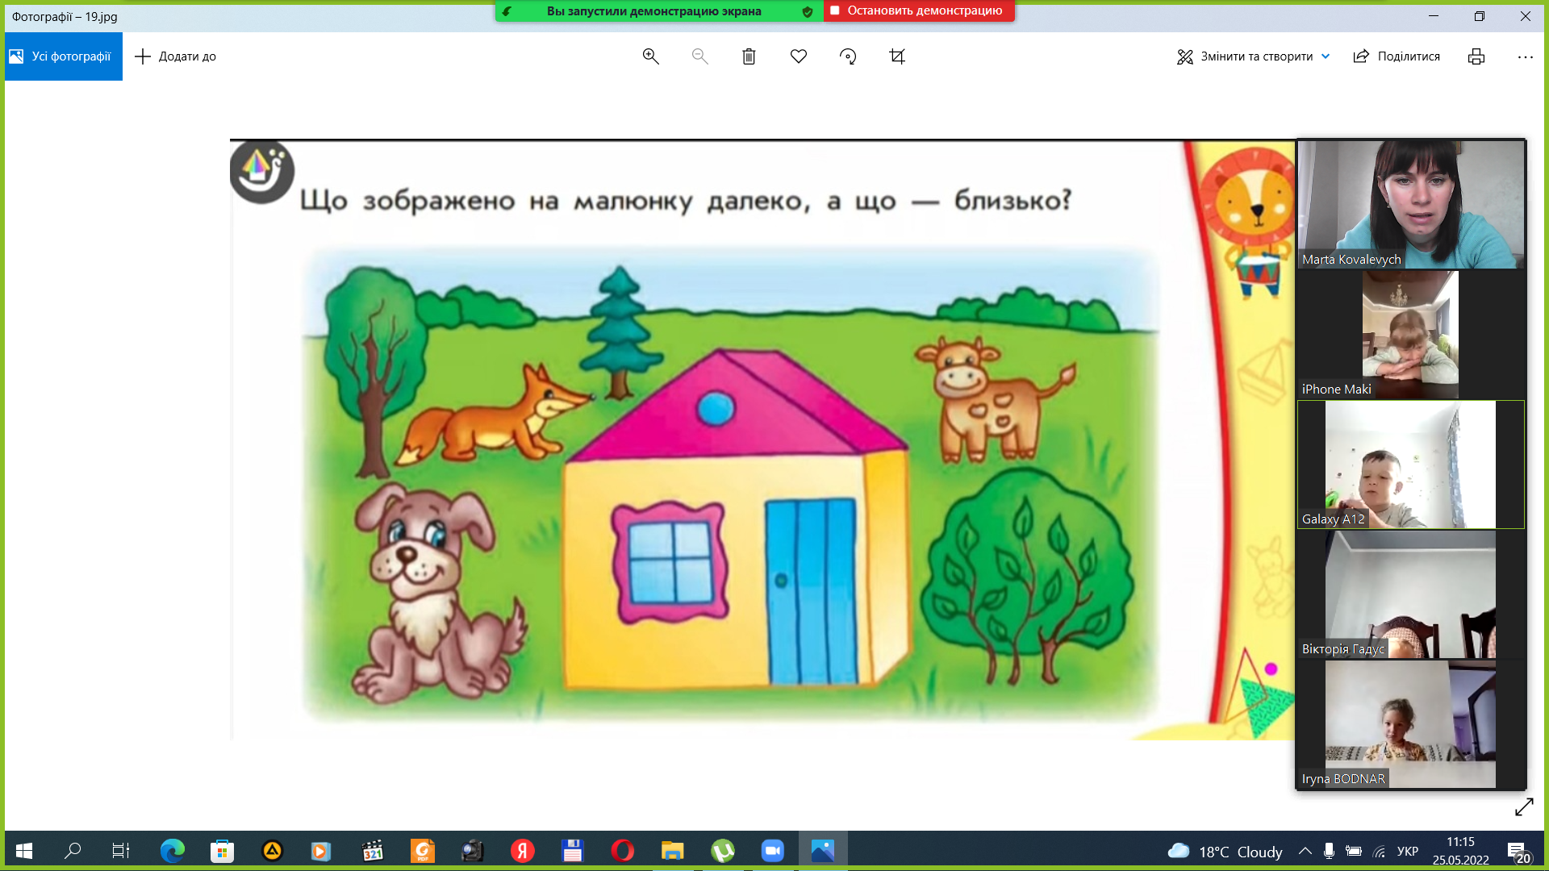Share the photo via Поділитися
This screenshot has height=871, width=1549.
pyautogui.click(x=1397, y=56)
